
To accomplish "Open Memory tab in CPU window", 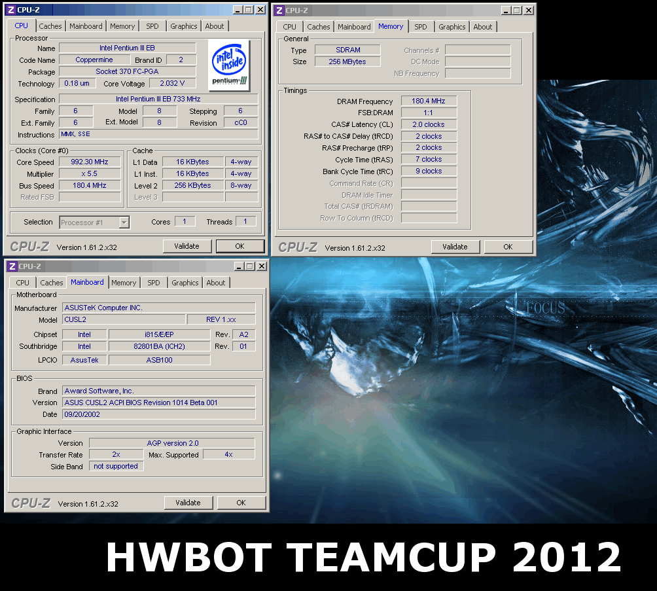I will pos(122,26).
